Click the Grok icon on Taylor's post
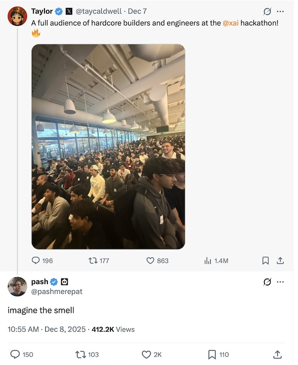Image resolution: width=298 pixels, height=365 pixels. coord(267,12)
